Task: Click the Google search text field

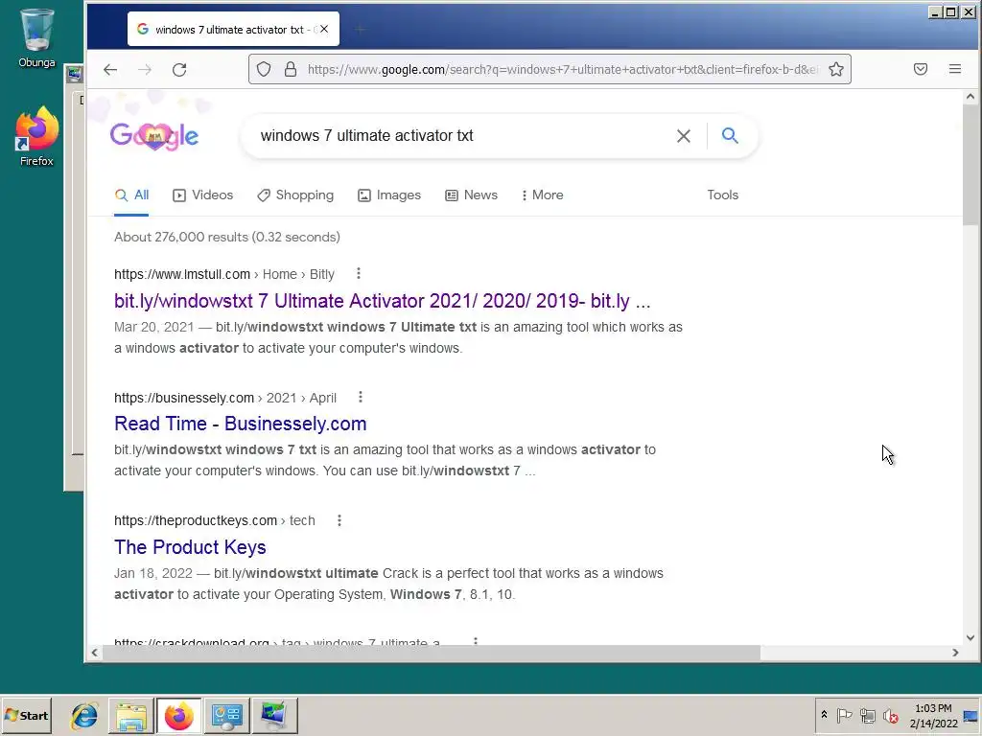Action: pos(463,136)
